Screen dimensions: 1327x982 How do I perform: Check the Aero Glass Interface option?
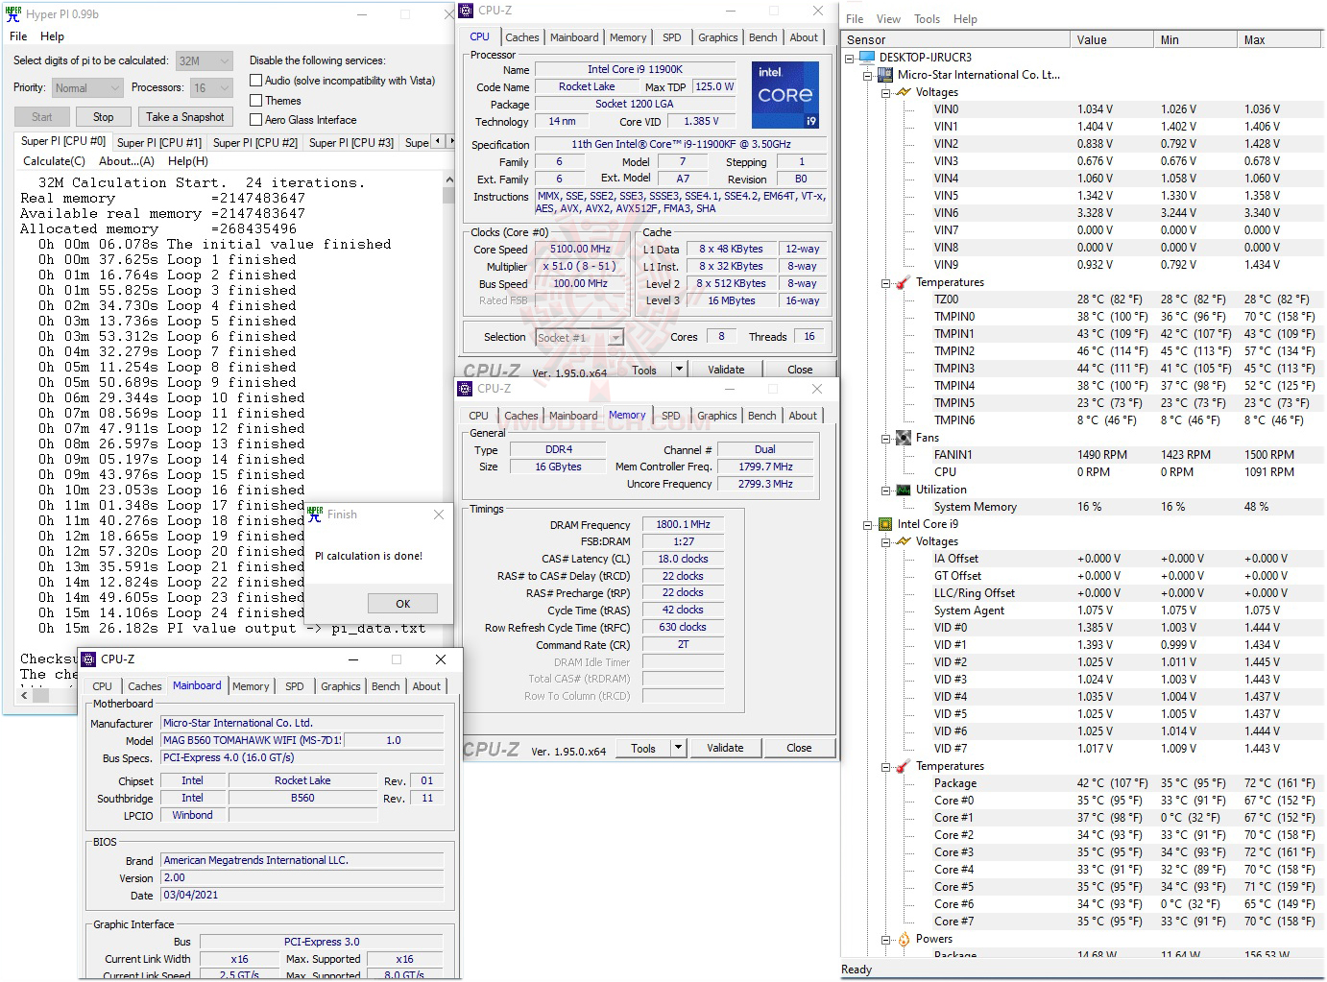pos(256,120)
